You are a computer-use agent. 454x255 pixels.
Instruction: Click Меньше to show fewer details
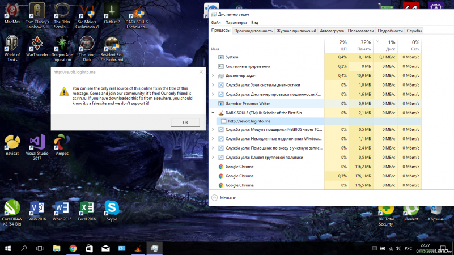click(224, 198)
